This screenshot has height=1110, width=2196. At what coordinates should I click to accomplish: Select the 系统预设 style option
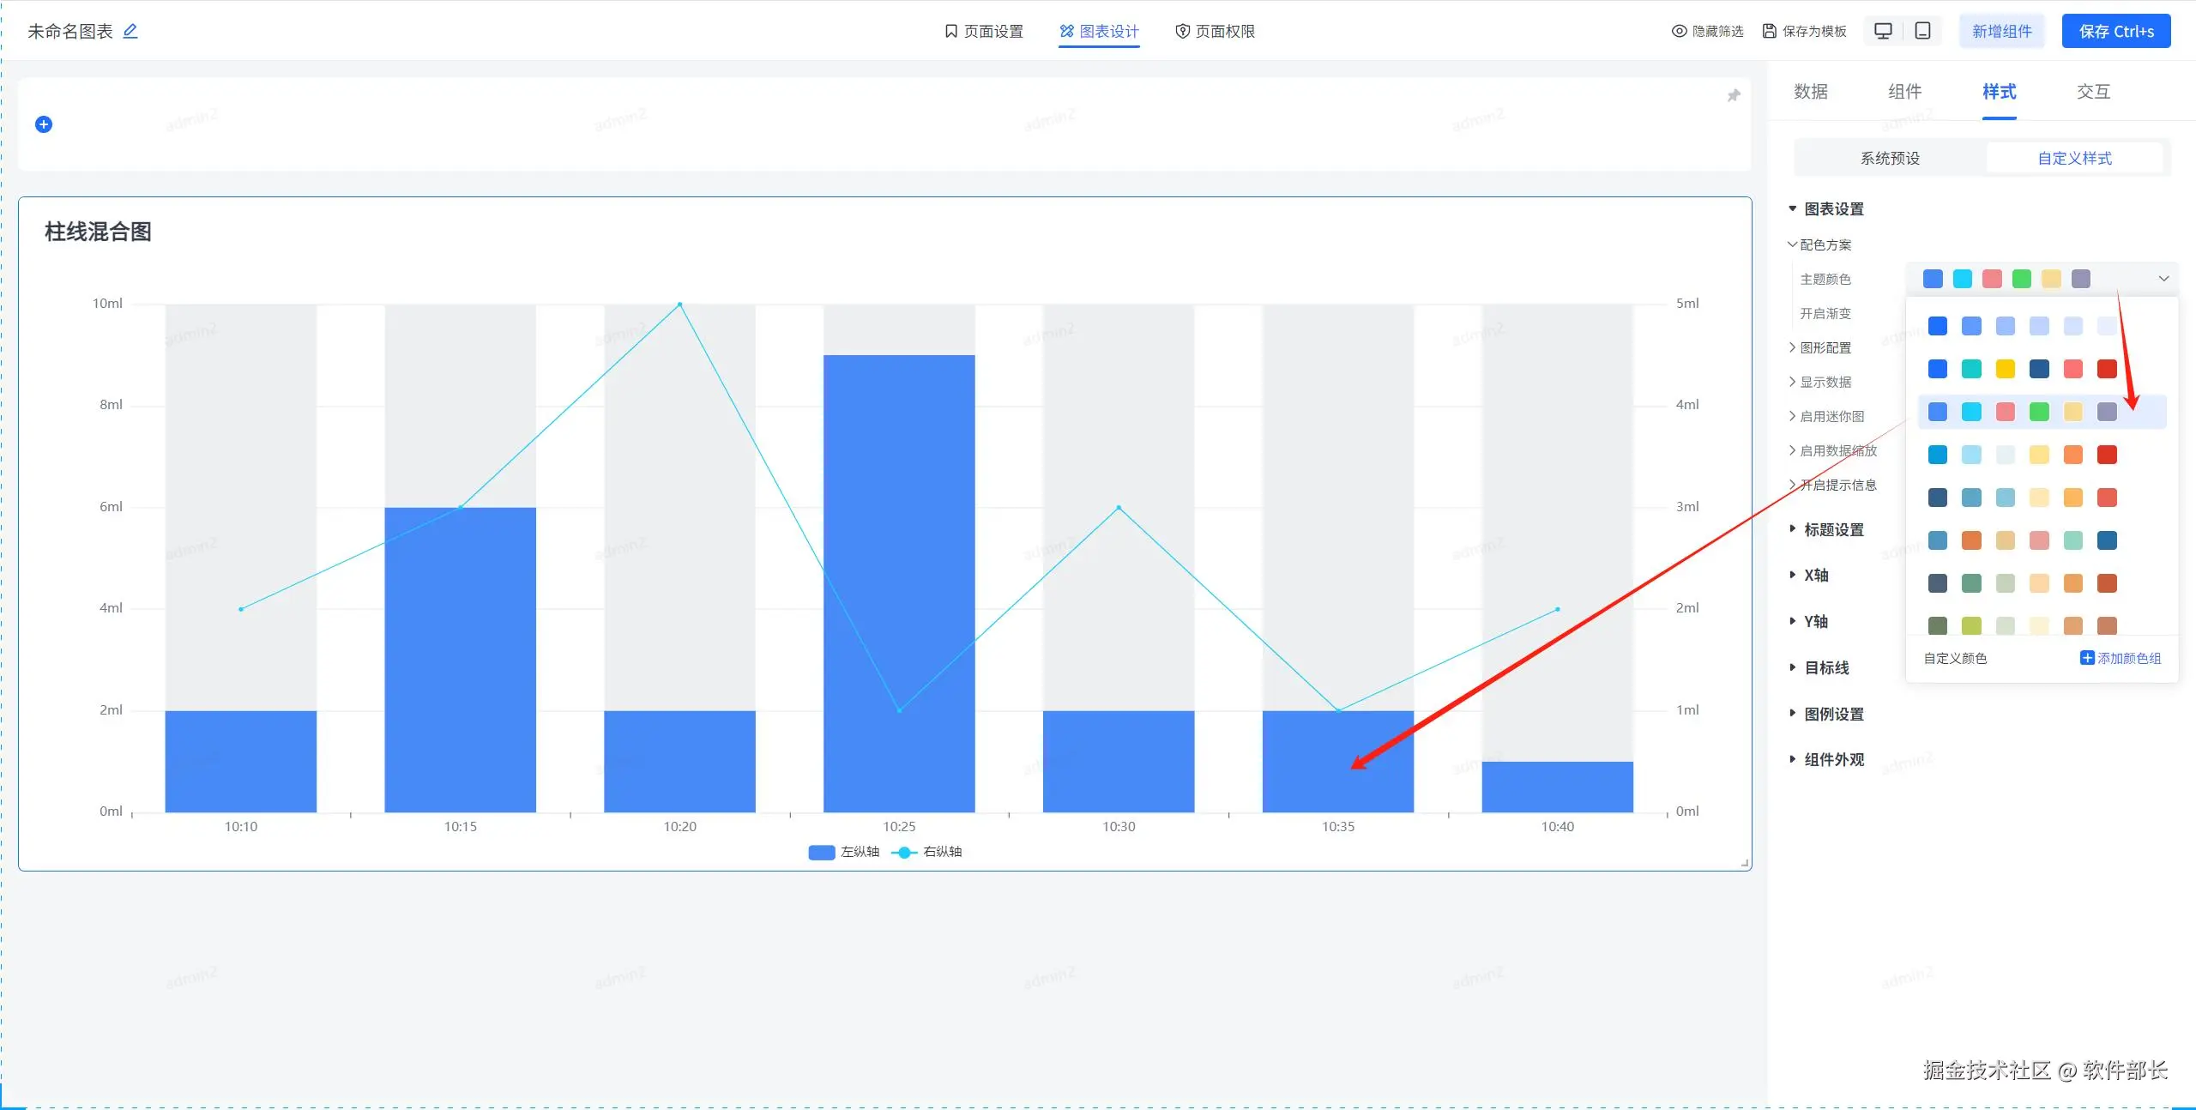coord(1890,158)
